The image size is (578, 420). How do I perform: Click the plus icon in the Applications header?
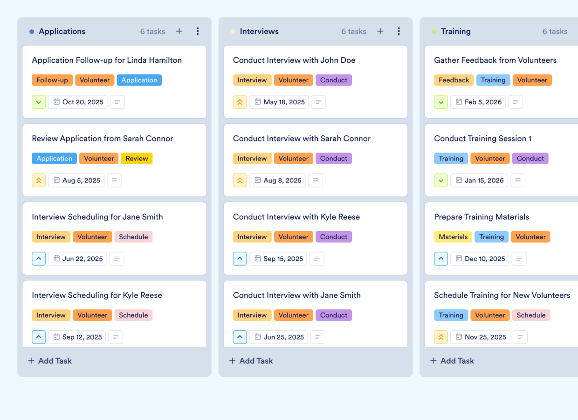click(179, 31)
